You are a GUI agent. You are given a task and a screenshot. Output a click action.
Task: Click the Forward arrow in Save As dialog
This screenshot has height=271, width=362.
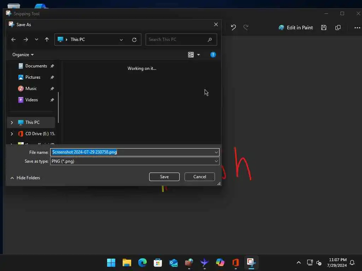25,40
